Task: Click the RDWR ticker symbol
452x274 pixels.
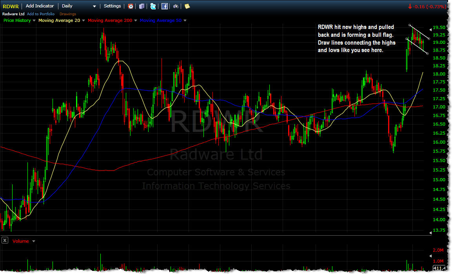Action: [x=11, y=6]
